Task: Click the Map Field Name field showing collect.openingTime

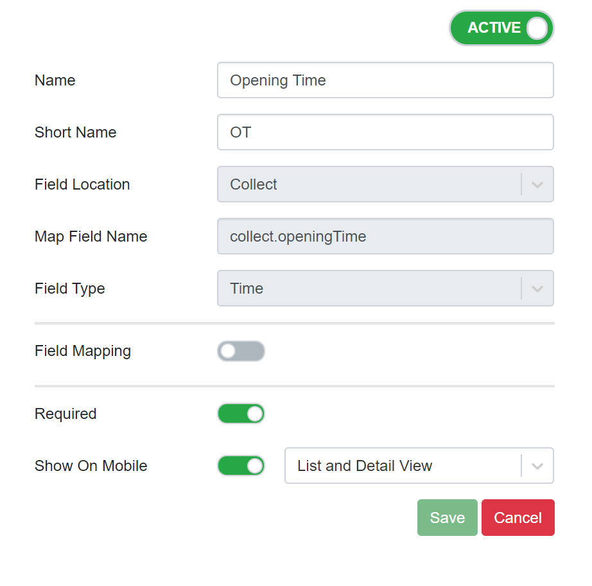Action: [385, 236]
